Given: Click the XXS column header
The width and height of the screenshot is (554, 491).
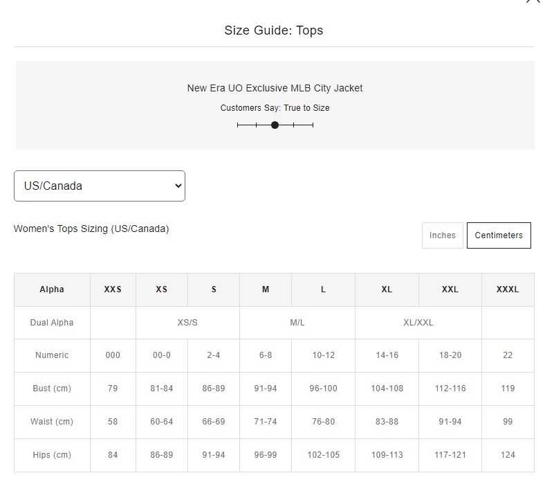Looking at the screenshot, I should (x=113, y=289).
